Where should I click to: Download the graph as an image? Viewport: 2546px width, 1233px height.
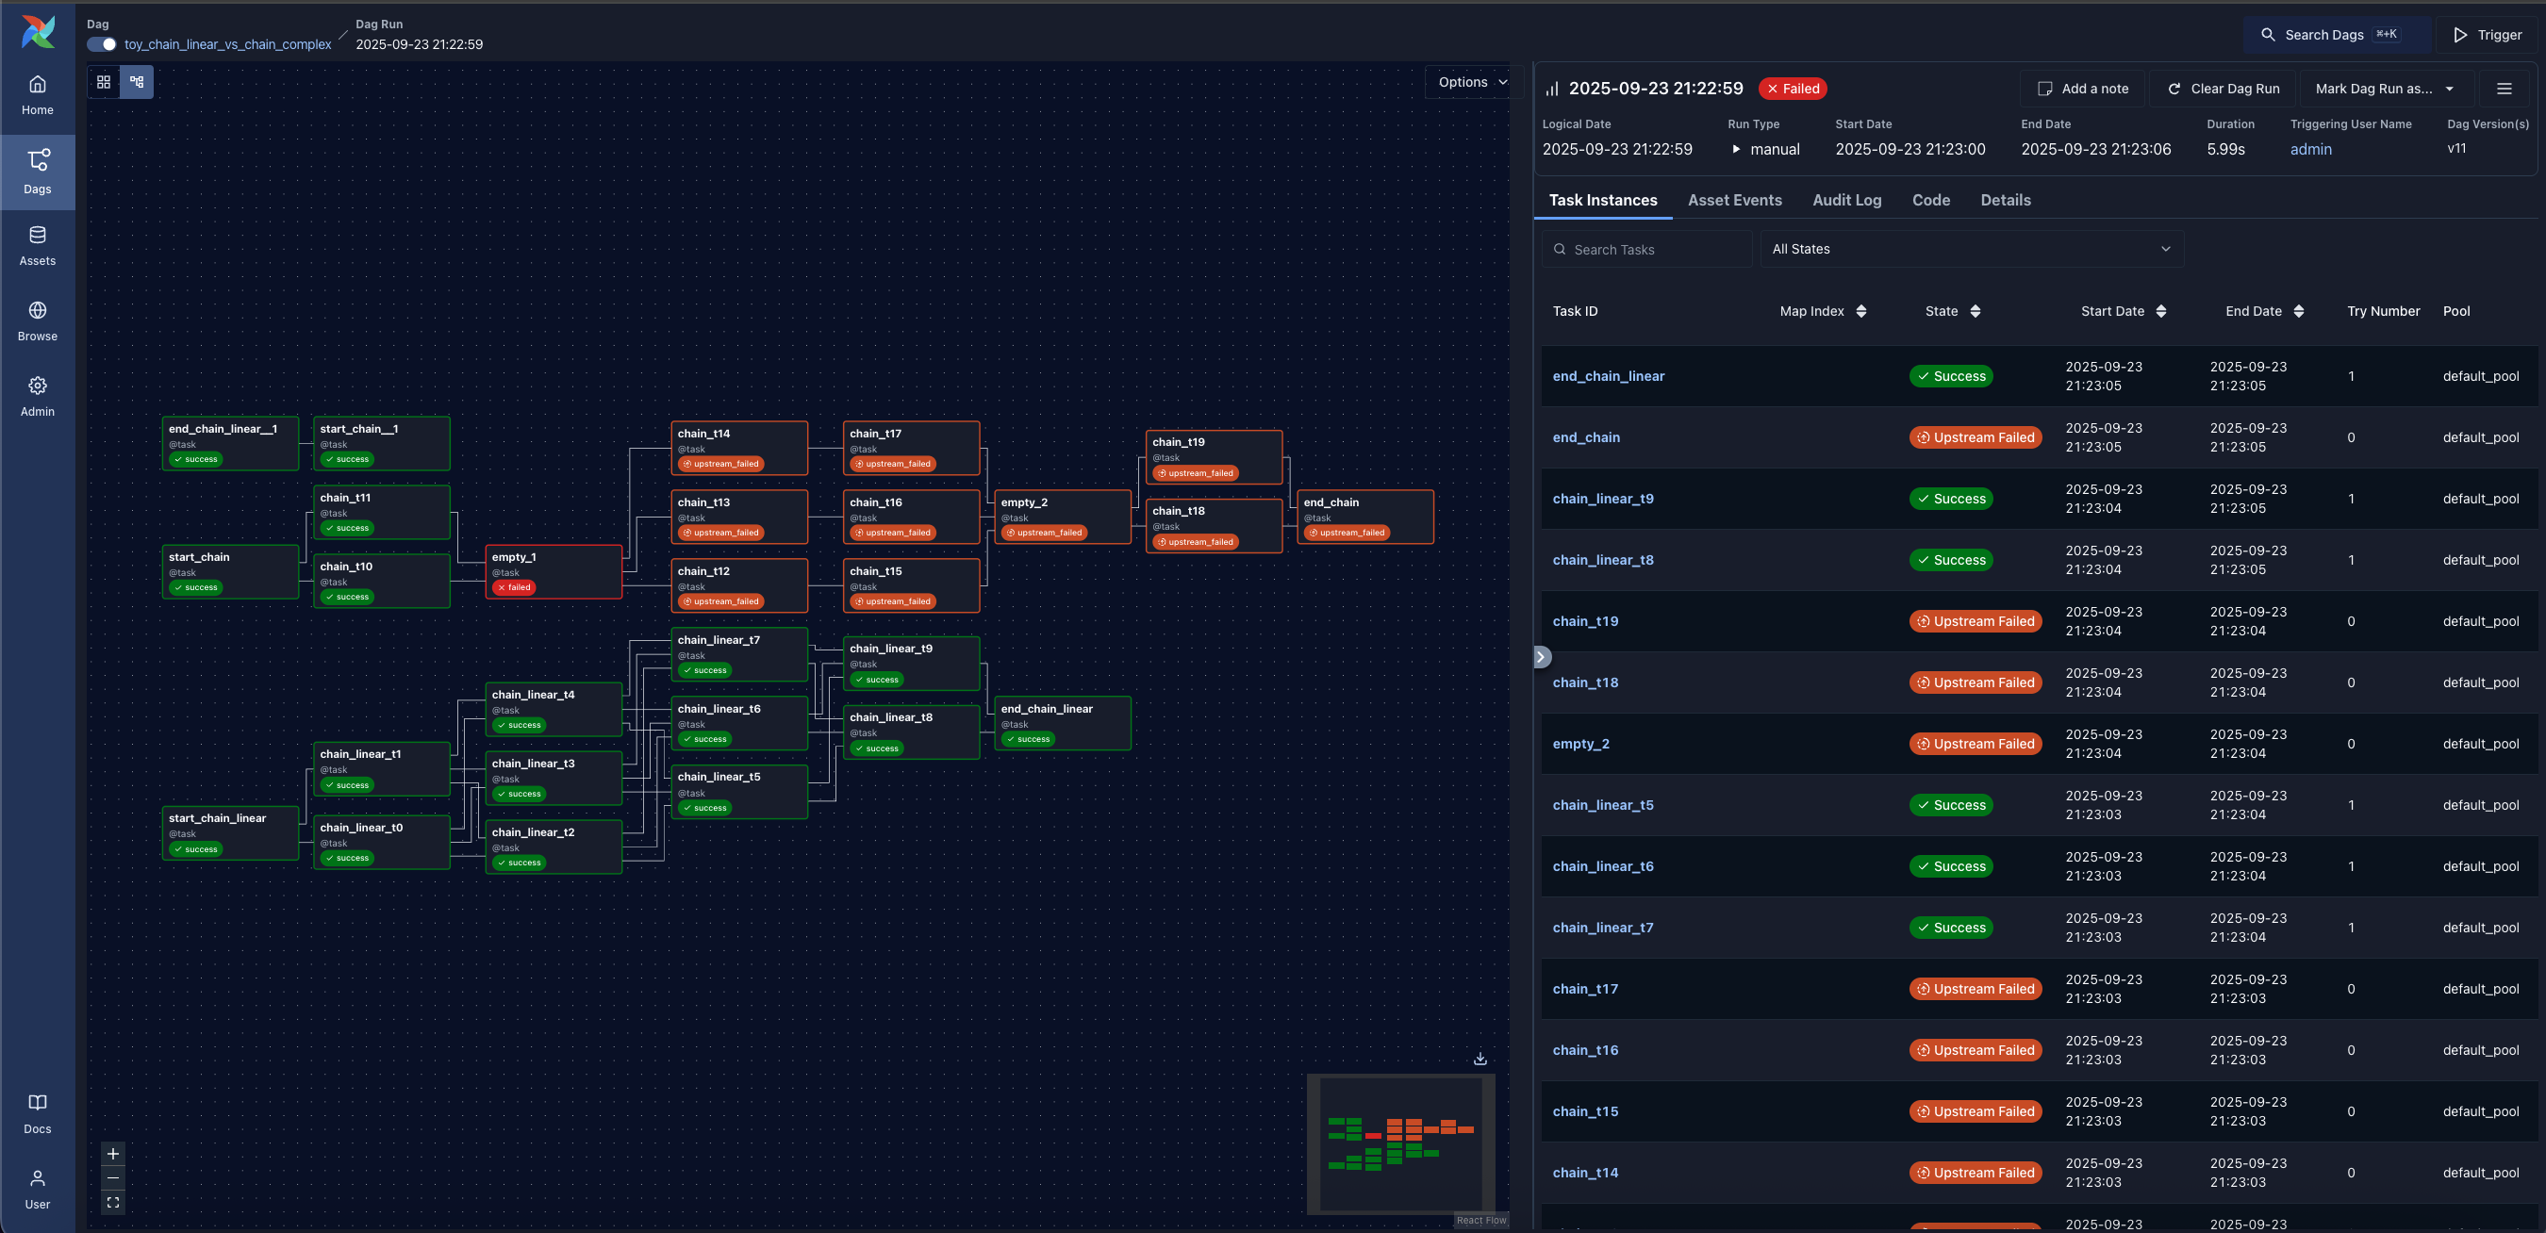coord(1480,1057)
